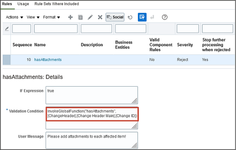Click the Delete (X) icon
This screenshot has width=236, height=150.
(x=100, y=17)
